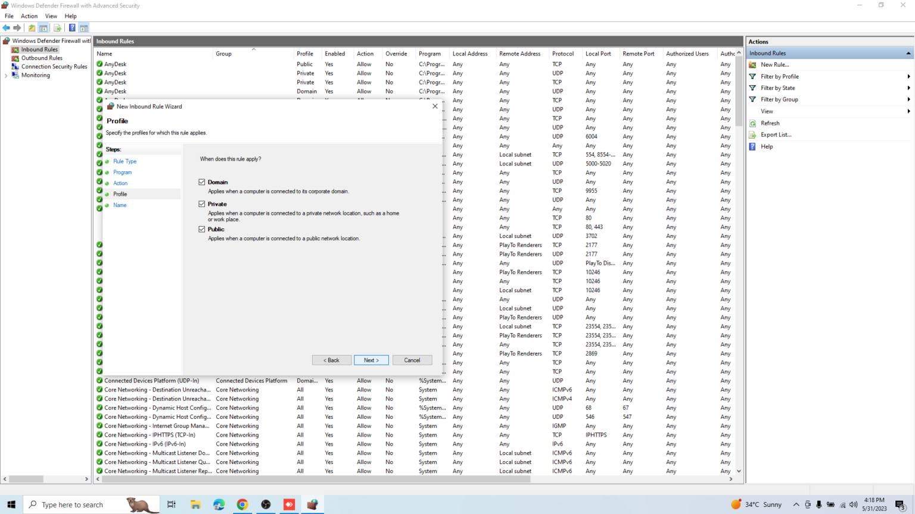Click the back arrow in the toolbar
The height and width of the screenshot is (514, 915).
[x=6, y=28]
